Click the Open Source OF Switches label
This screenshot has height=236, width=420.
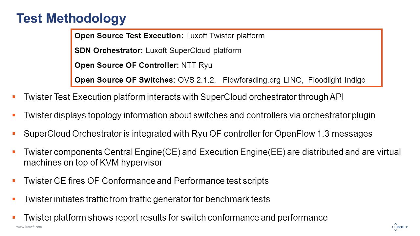click(x=125, y=80)
